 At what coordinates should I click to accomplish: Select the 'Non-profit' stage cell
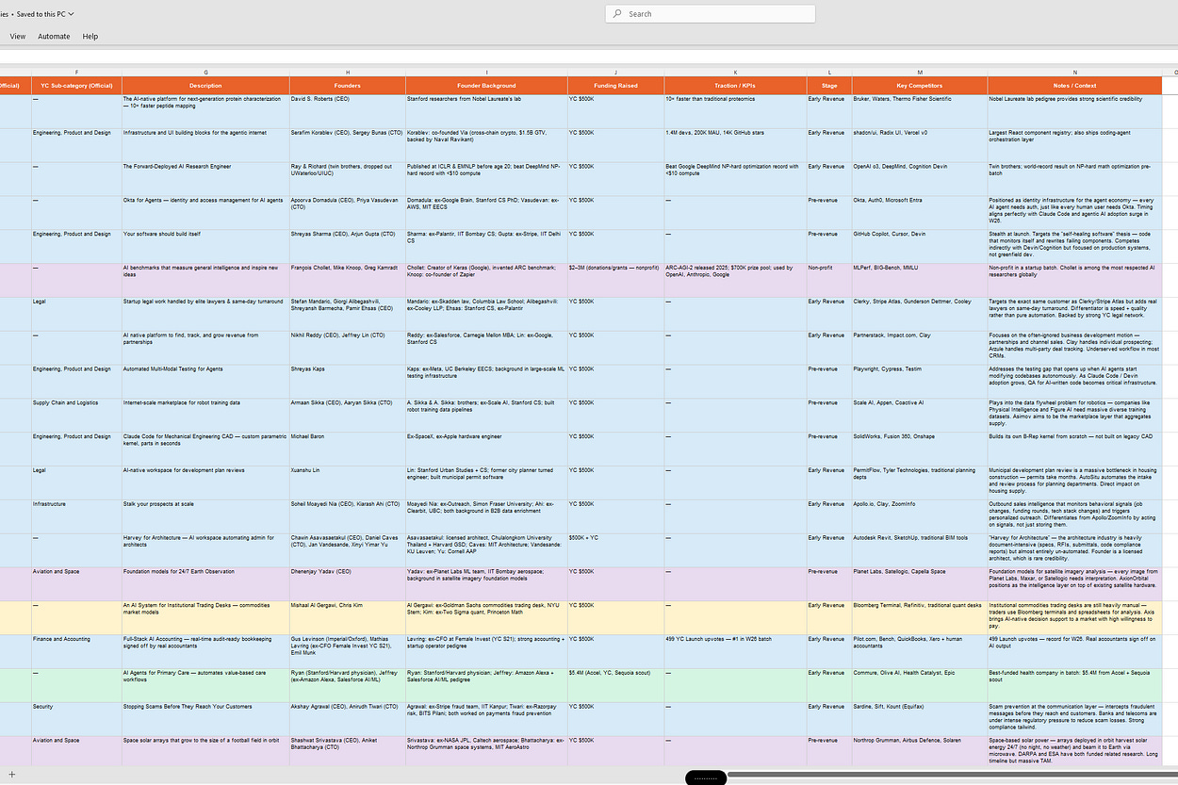point(829,281)
